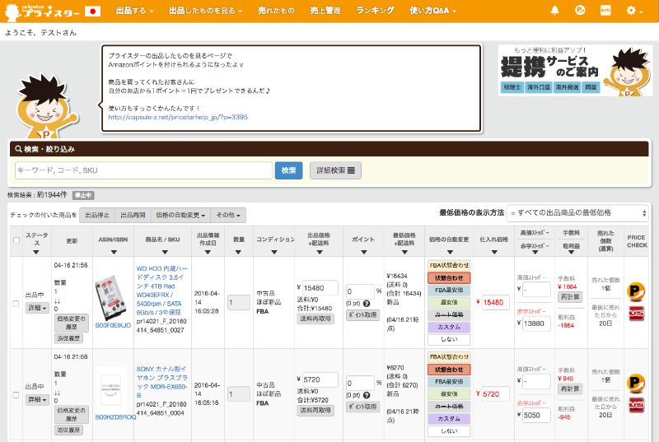Screen dimensions: 659x442
Task: Click 送料再取得 in WD HDD row
Action: point(315,319)
